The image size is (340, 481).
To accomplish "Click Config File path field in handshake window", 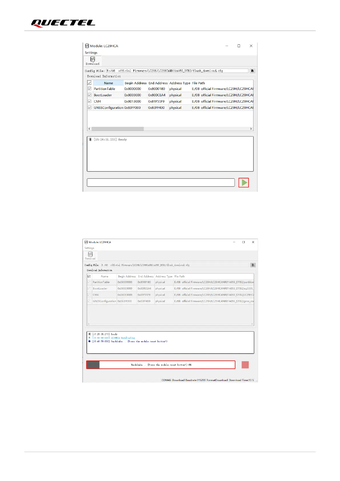I will click(175, 265).
